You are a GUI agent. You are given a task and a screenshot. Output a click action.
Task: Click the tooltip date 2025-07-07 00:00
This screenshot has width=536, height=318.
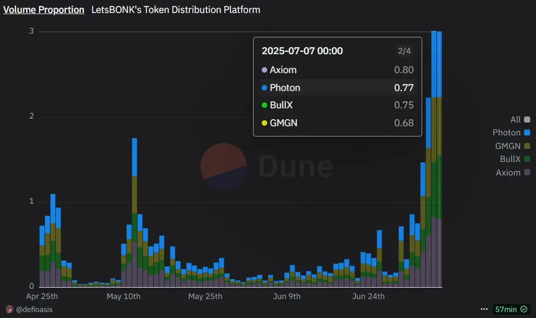pyautogui.click(x=302, y=51)
